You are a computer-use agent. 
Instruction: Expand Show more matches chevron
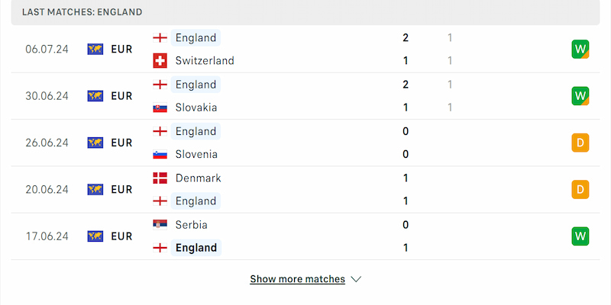[x=355, y=279]
